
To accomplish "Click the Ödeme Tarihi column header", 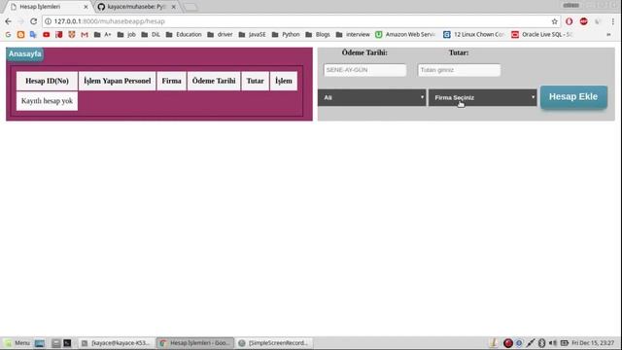I will (x=214, y=81).
